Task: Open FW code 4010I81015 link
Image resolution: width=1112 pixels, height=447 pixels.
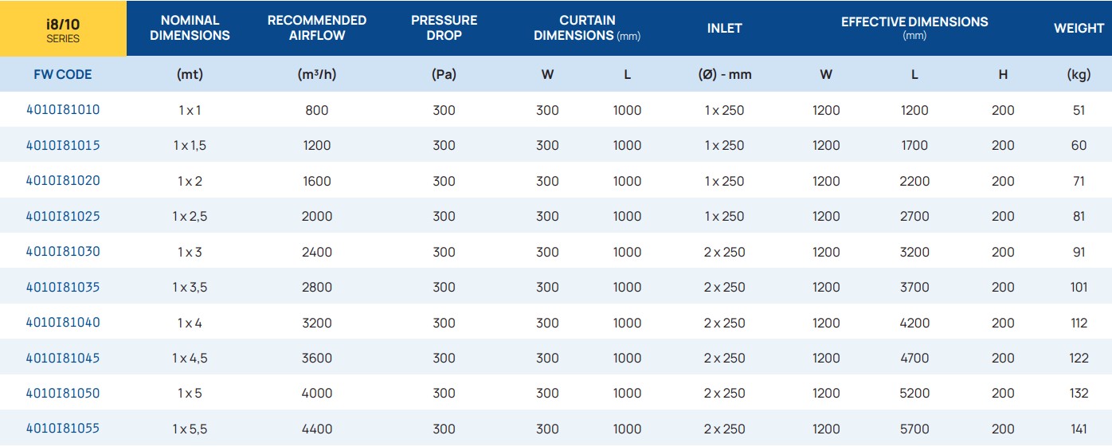Action: pyautogui.click(x=63, y=145)
